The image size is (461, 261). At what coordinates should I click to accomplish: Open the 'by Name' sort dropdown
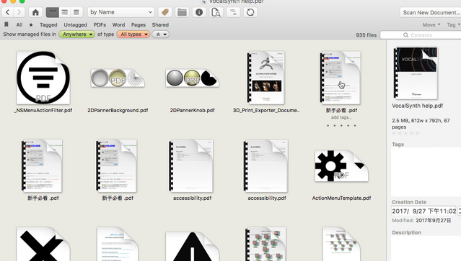click(120, 12)
